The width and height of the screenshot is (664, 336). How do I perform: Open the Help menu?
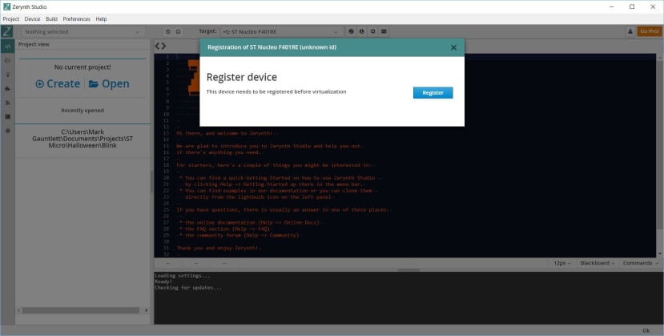pos(101,19)
